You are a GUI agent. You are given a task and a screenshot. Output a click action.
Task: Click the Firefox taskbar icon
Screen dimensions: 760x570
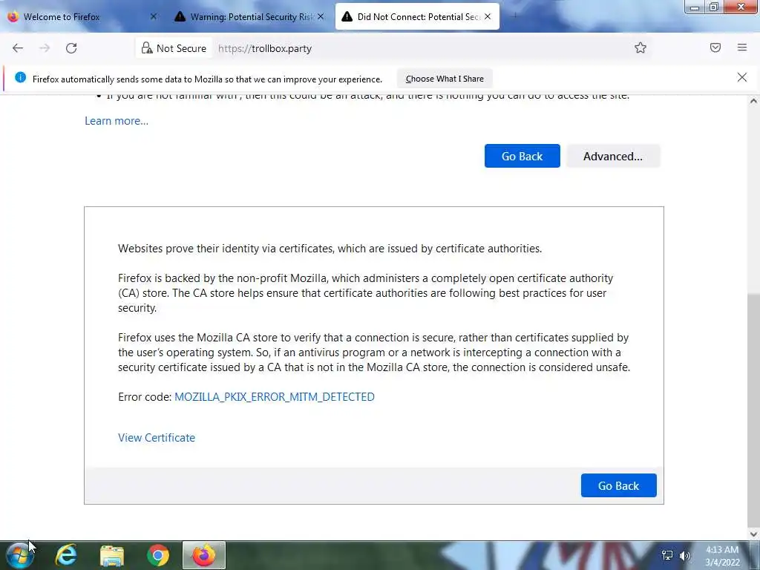(x=204, y=555)
